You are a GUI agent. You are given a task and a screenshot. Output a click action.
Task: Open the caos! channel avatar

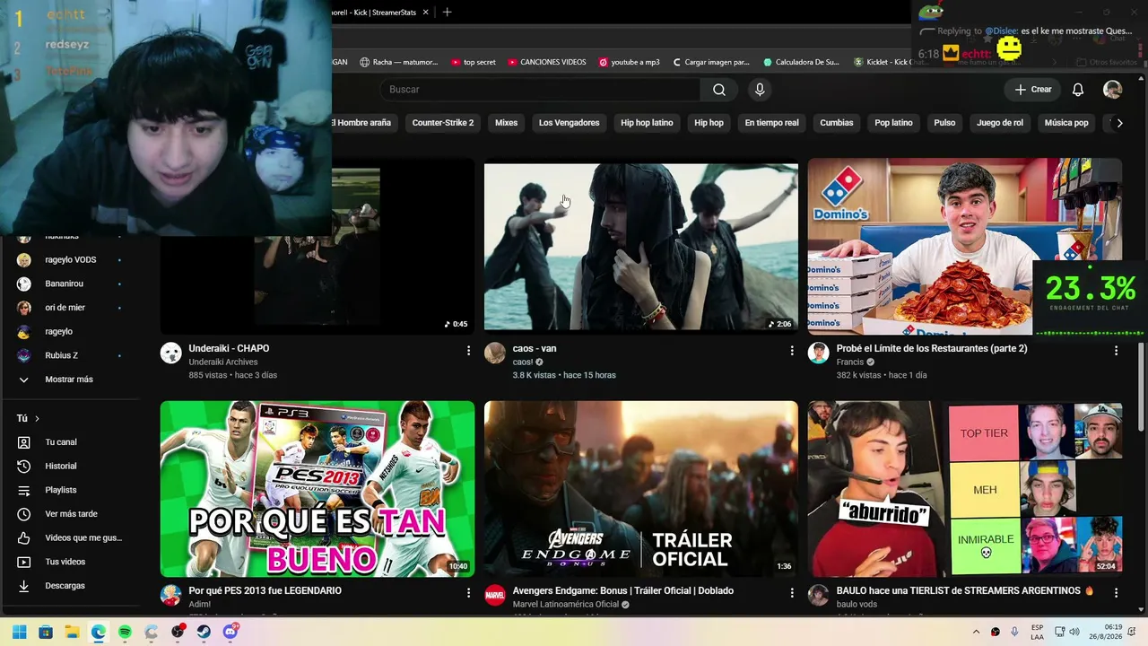tap(495, 353)
